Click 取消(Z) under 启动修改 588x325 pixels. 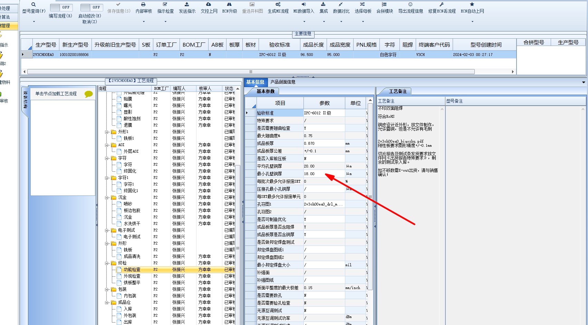(x=89, y=22)
